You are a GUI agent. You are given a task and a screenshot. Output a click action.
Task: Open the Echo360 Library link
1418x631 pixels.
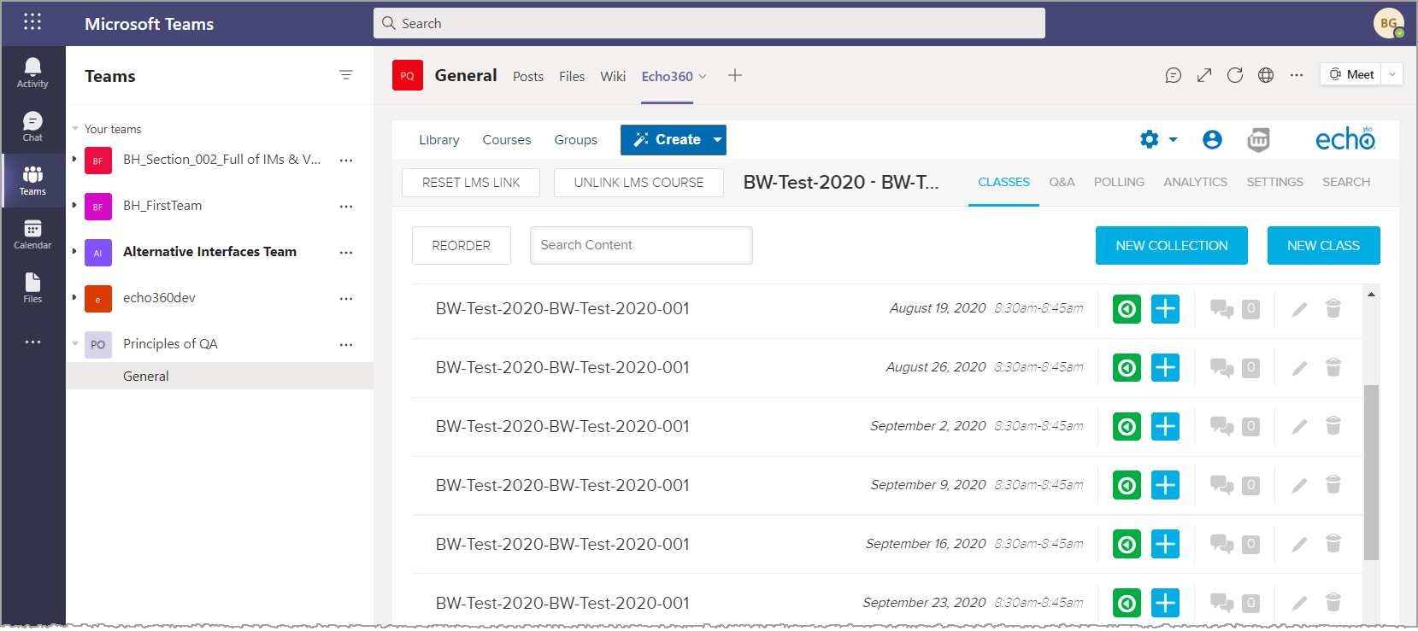[439, 139]
